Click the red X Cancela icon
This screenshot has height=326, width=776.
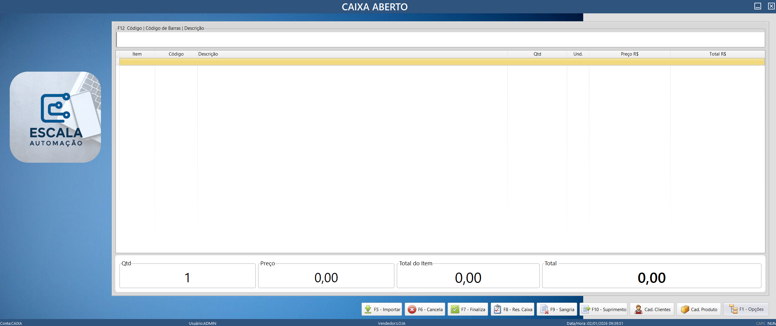click(x=412, y=309)
